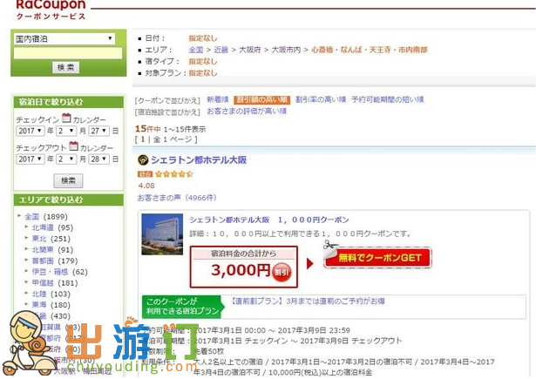Open the check-out calendar icon
The height and width of the screenshot is (379, 536).
click(73, 146)
